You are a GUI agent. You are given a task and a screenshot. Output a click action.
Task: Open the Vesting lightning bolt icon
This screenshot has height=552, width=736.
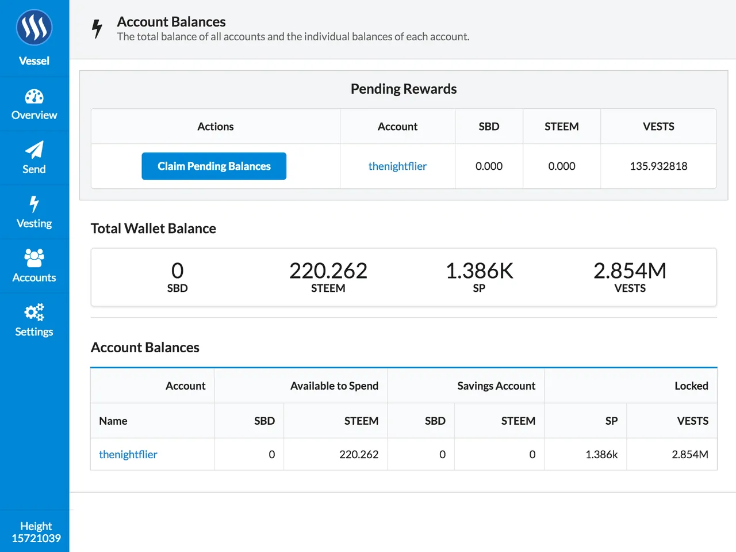(34, 204)
